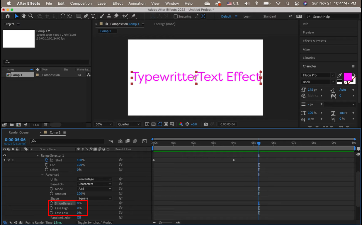Enable the Smoothness stopwatch
This screenshot has height=225, width=362.
(x=51, y=203)
